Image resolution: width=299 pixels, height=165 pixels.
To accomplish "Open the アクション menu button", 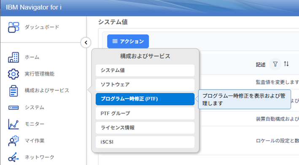I will click(128, 41).
